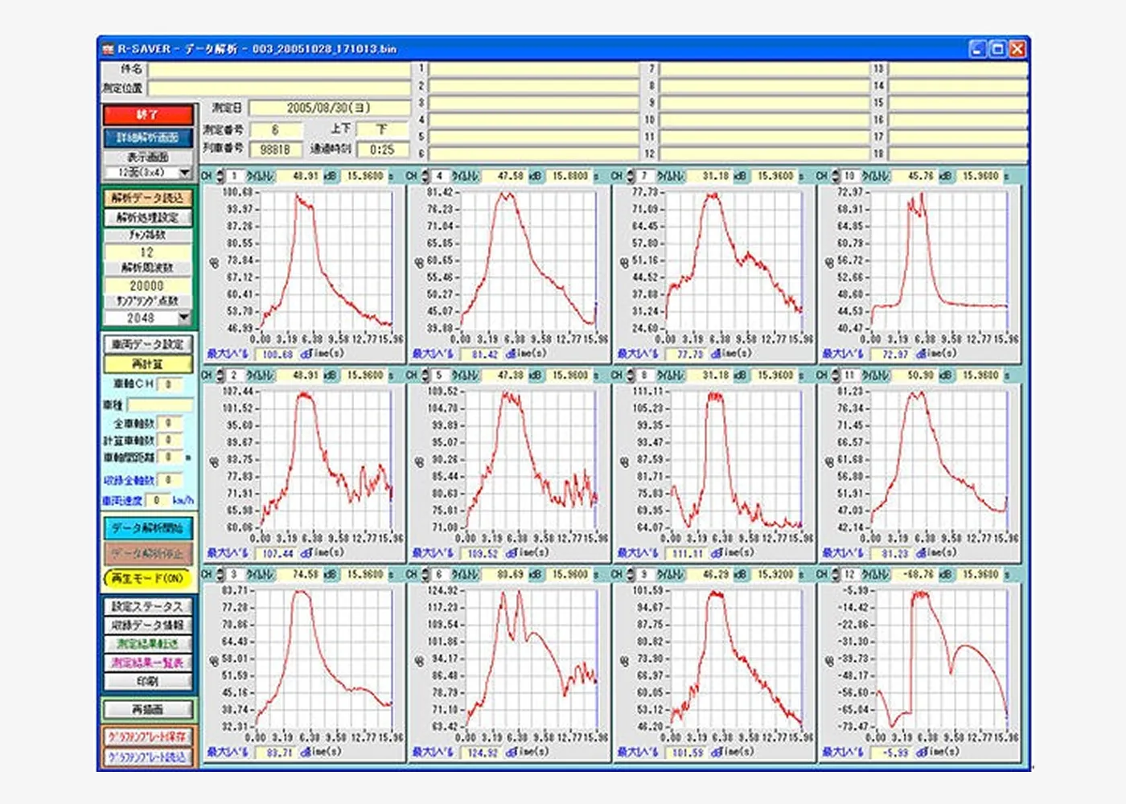
Task: Click the 測定結果一覧表 measurement results list button
Action: click(x=147, y=662)
